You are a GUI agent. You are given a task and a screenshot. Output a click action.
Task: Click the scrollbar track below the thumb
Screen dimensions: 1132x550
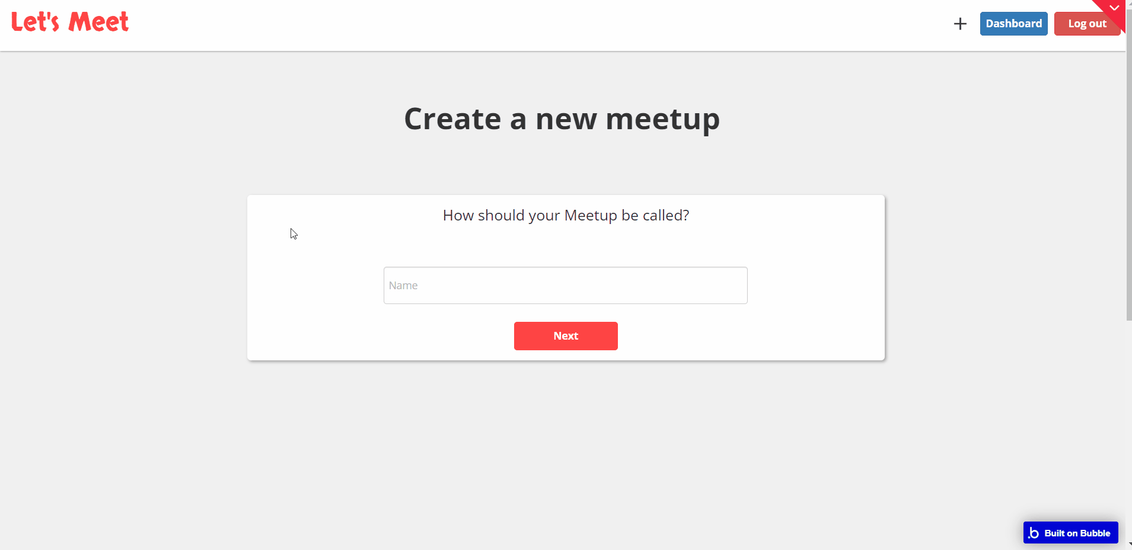click(1128, 427)
